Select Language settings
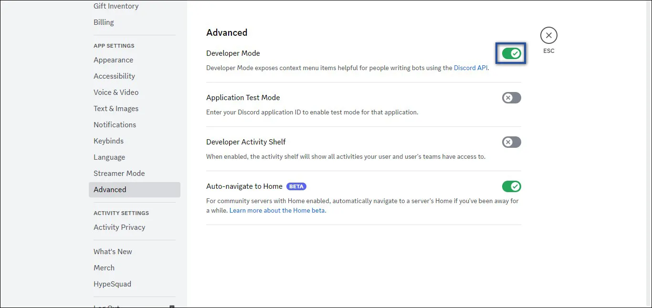The height and width of the screenshot is (308, 652). coord(109,157)
